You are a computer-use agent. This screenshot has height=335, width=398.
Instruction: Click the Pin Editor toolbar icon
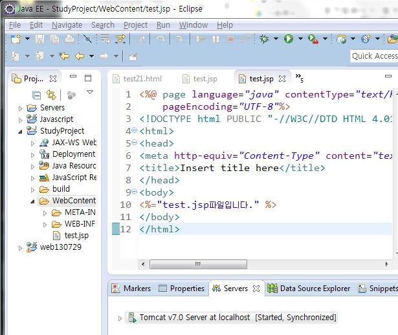133,56
